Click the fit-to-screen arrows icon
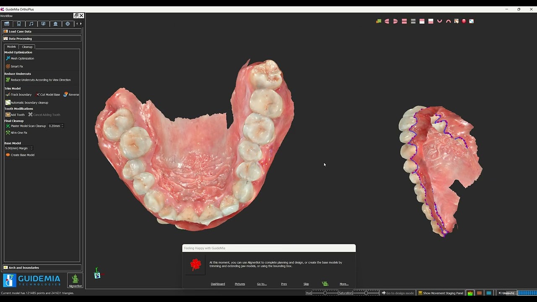This screenshot has height=302, width=537. pyautogui.click(x=472, y=21)
